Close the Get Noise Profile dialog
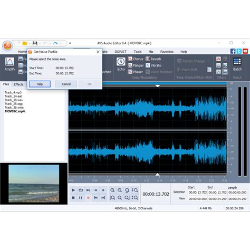Screen dimensions: 250x250 98,52
